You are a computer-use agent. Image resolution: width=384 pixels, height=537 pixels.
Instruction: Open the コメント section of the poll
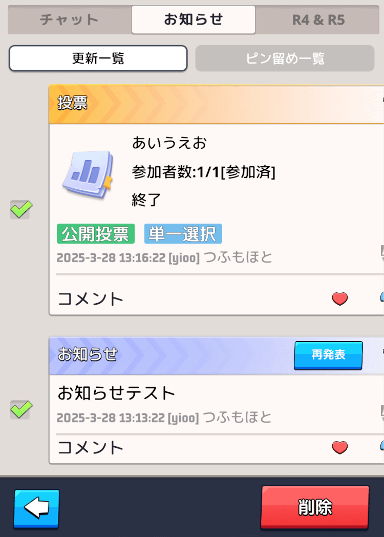(x=90, y=299)
